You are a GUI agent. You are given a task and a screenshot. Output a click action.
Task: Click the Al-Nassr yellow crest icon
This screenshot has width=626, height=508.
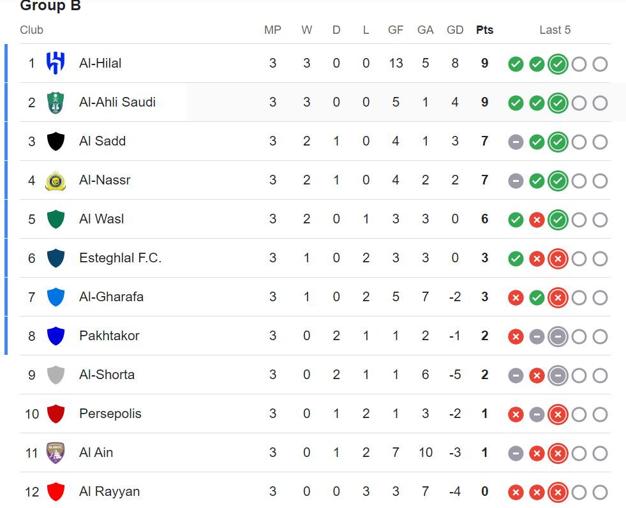pos(56,181)
